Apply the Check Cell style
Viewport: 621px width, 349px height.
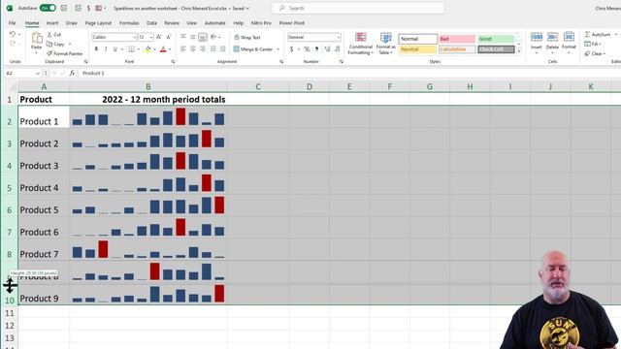(x=496, y=49)
